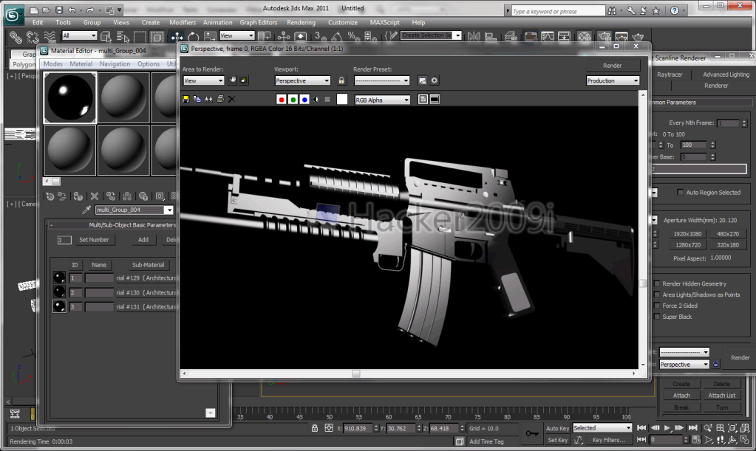The image size is (756, 451).
Task: Clear the rendered frame with X icon
Action: (x=231, y=99)
